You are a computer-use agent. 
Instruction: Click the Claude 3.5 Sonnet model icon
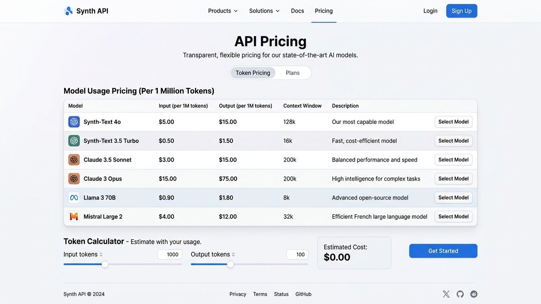coord(74,160)
